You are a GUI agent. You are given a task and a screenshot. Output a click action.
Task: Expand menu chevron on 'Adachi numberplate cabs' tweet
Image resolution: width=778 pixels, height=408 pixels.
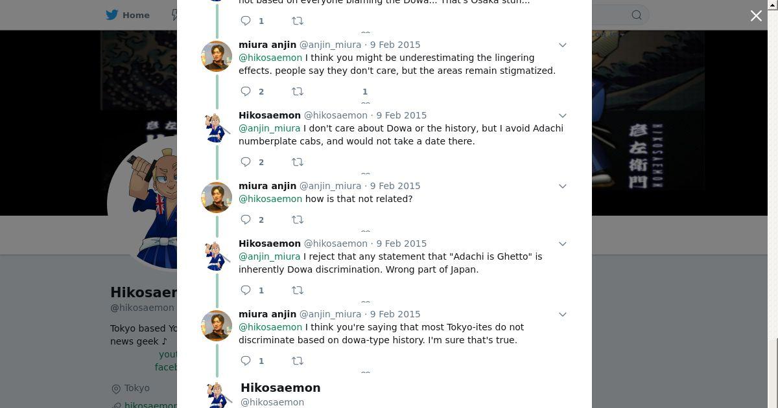tap(563, 115)
